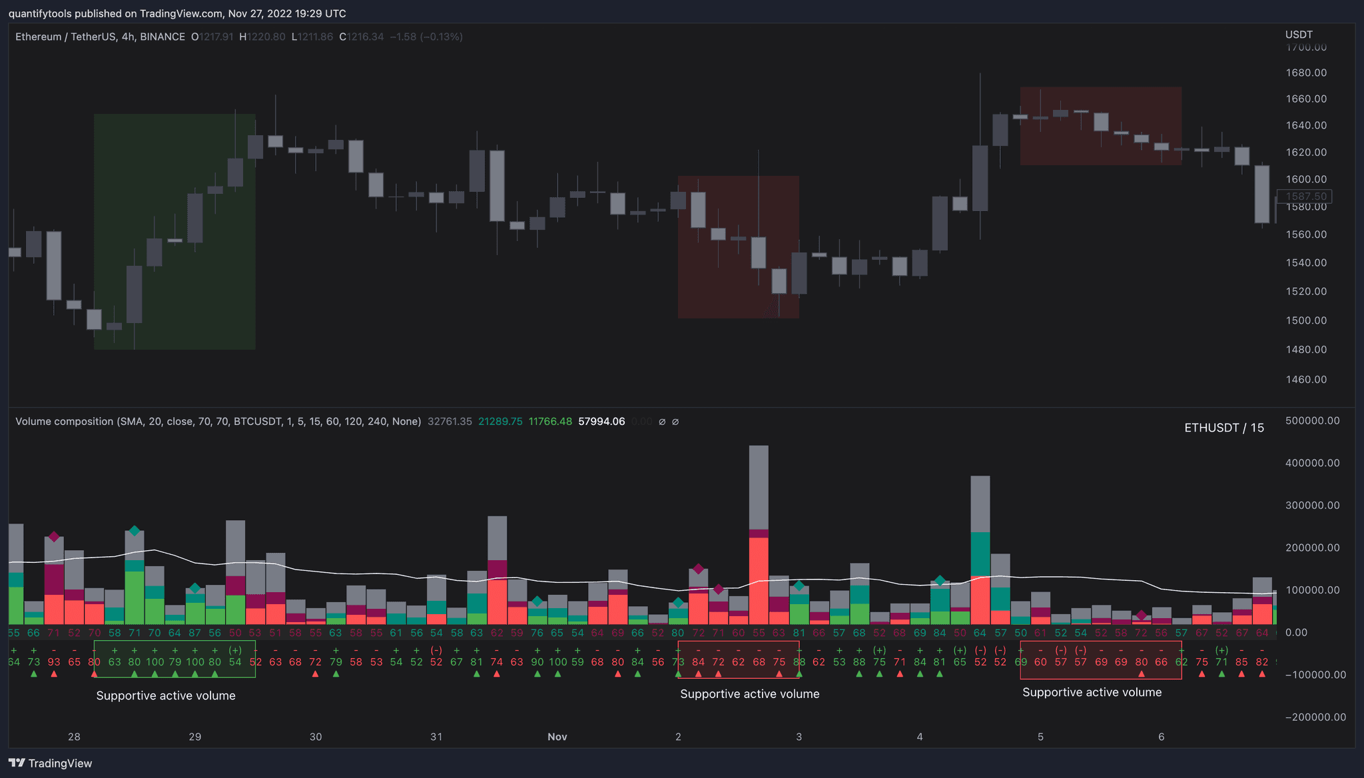The image size is (1364, 778).
Task: Click the TradingView logo at bottom left
Action: tap(50, 763)
